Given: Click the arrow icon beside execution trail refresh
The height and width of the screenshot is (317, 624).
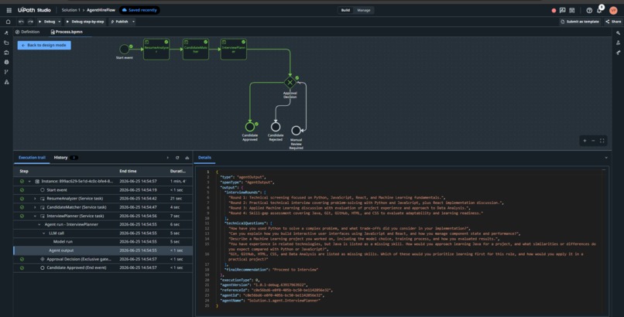Looking at the screenshot, I should coord(167,158).
